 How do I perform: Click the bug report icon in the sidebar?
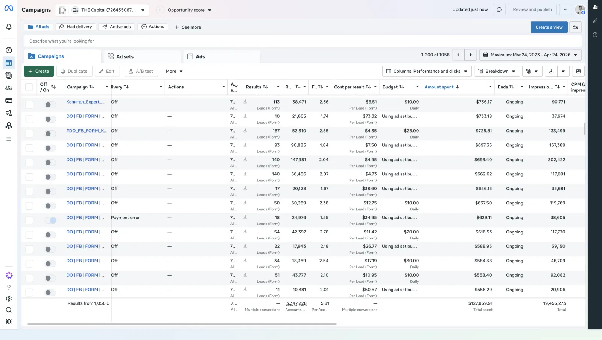tap(9, 321)
